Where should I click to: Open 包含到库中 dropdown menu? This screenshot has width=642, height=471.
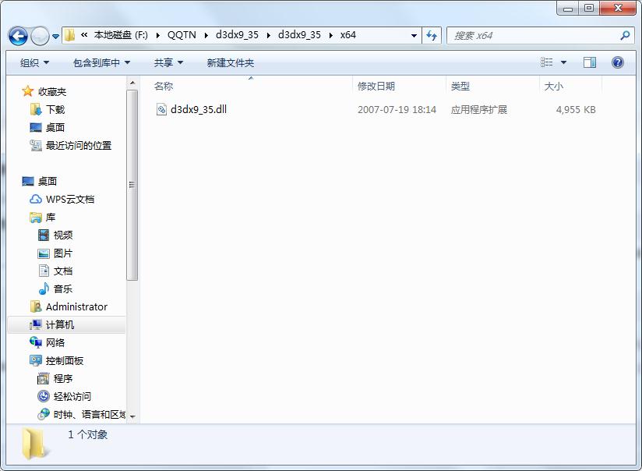tap(101, 62)
